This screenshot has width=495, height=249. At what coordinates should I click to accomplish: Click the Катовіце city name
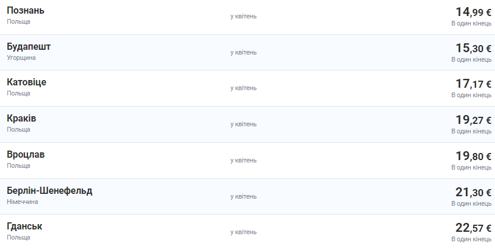[27, 82]
